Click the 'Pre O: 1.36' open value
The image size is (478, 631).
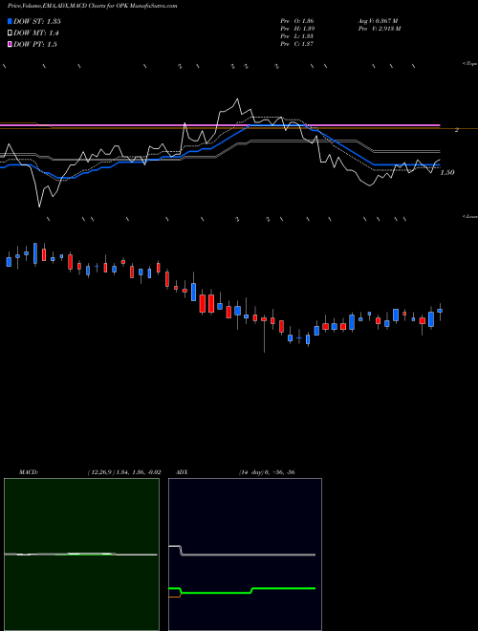(297, 21)
